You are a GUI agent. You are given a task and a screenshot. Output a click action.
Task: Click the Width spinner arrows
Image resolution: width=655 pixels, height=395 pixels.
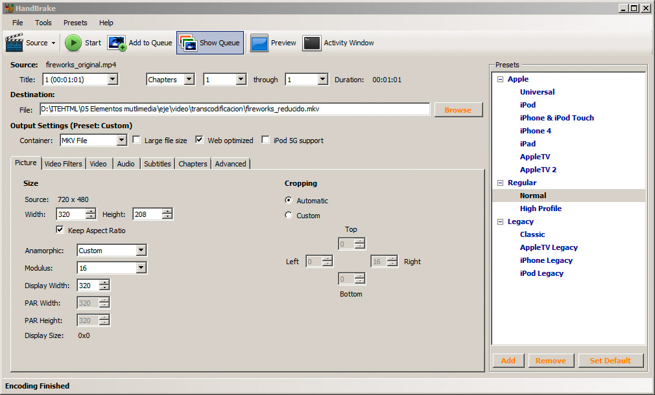coord(91,214)
